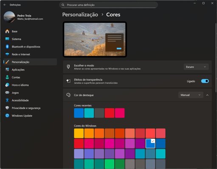Click the Procurar uma definição search field
This screenshot has height=169, width=217.
coord(108,5)
